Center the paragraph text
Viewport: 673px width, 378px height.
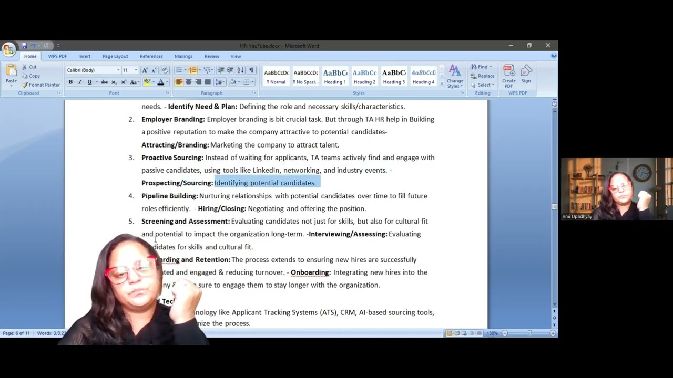[x=188, y=82]
